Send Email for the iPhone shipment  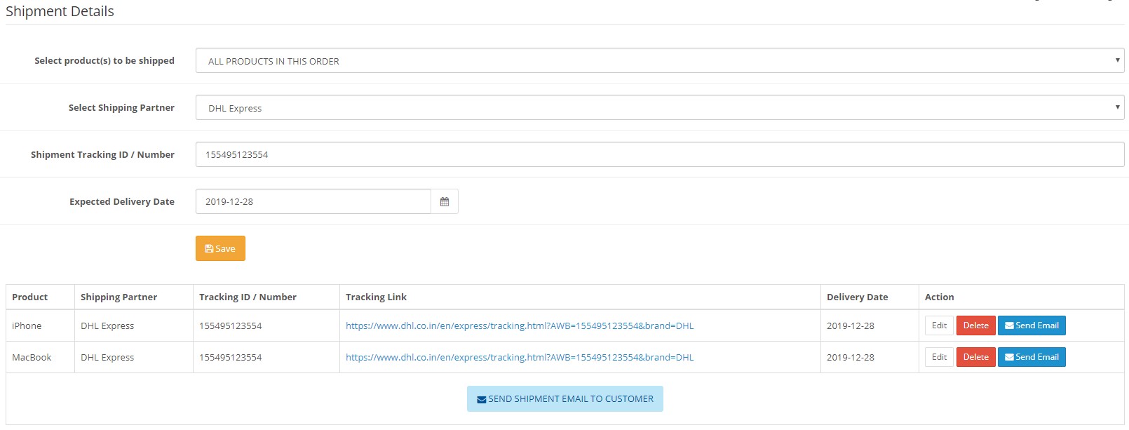tap(1032, 325)
